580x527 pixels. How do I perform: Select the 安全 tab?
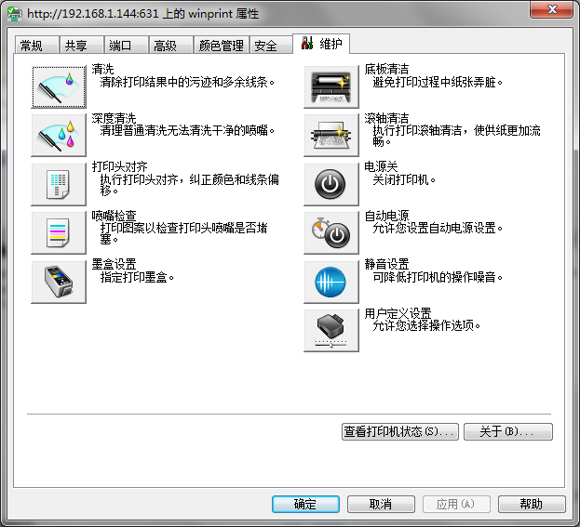coord(271,46)
